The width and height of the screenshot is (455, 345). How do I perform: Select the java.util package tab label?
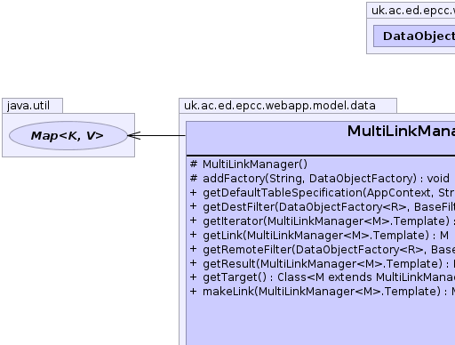point(28,106)
